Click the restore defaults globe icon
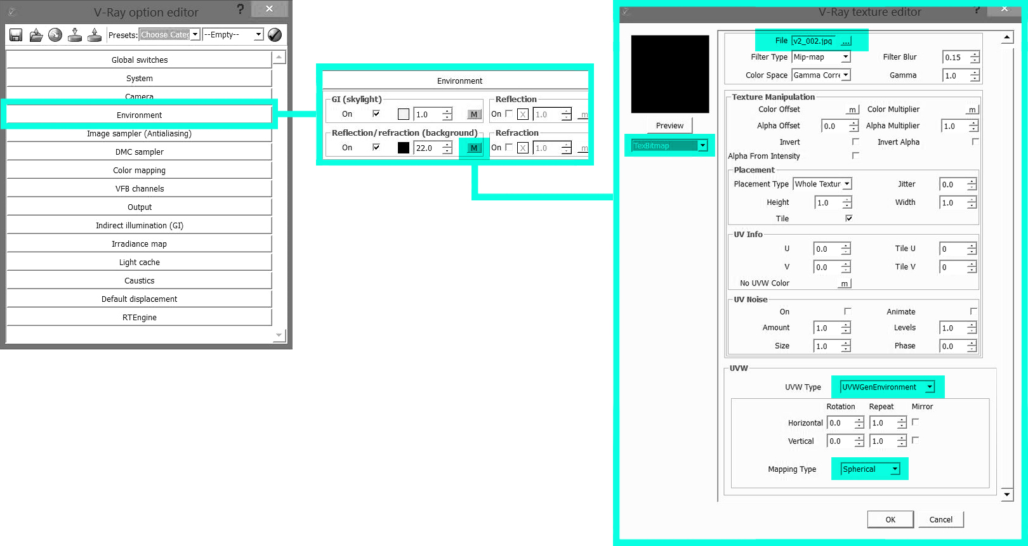The height and width of the screenshot is (546, 1028). tap(55, 35)
